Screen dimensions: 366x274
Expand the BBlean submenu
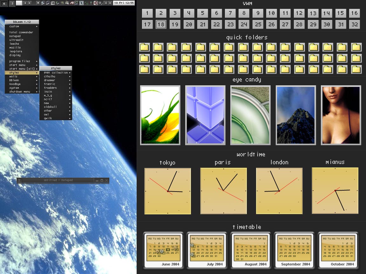click(x=22, y=80)
